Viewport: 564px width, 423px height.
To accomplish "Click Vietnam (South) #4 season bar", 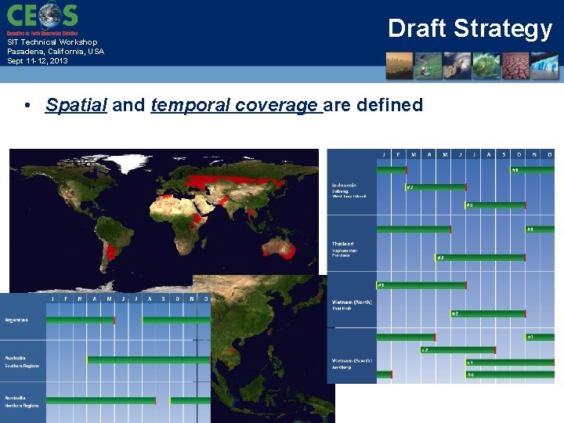I will [510, 374].
